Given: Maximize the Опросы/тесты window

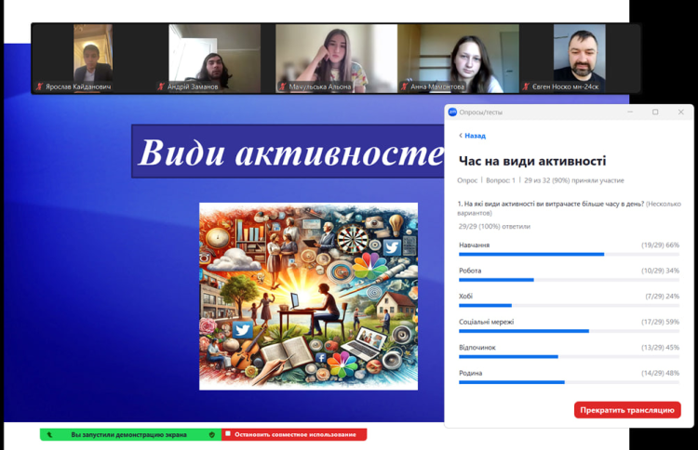Looking at the screenshot, I should click(x=655, y=112).
